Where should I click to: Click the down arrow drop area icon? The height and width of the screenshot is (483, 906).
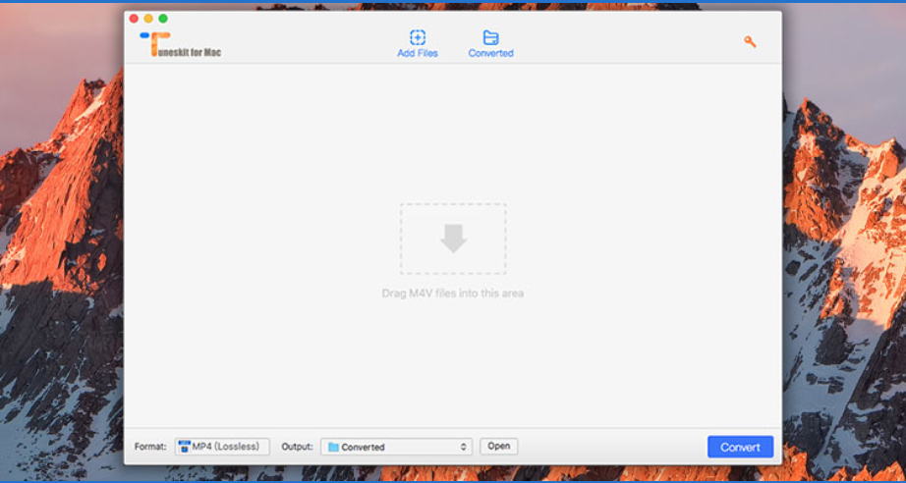(x=453, y=239)
